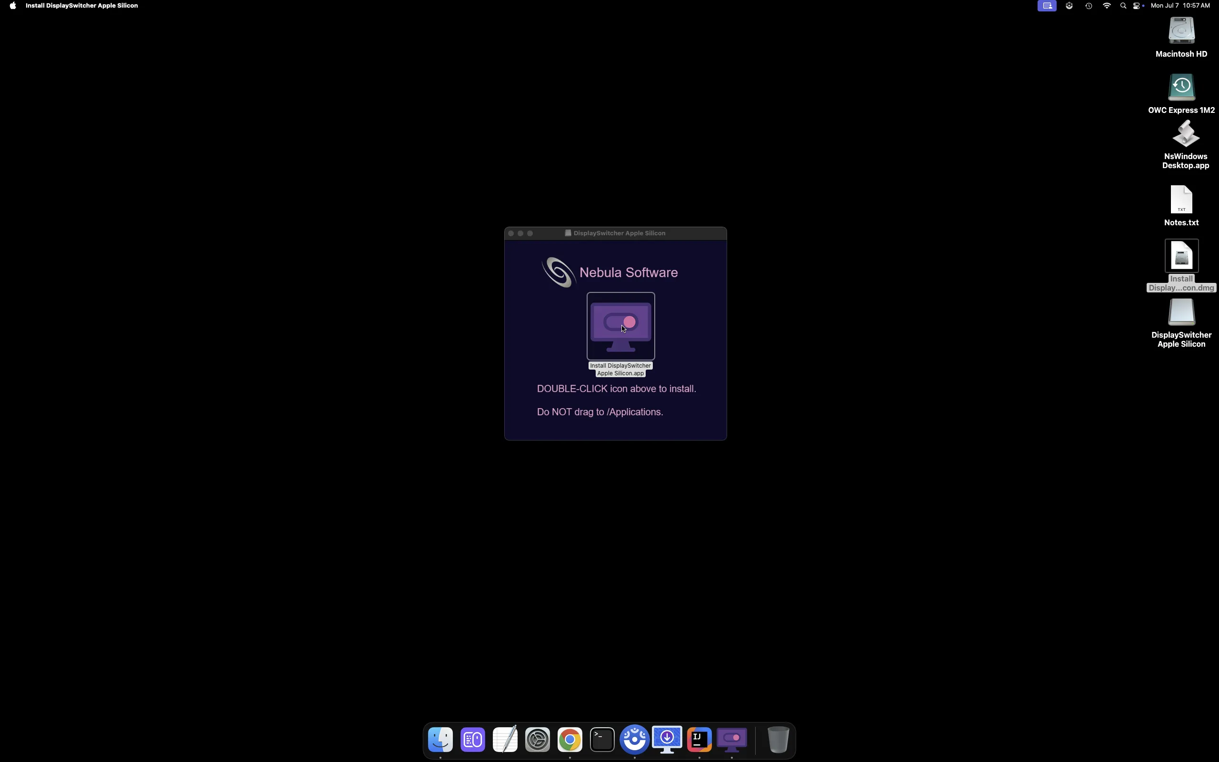The width and height of the screenshot is (1219, 762).
Task: Open Spotlight search in menu bar
Action: pos(1124,6)
